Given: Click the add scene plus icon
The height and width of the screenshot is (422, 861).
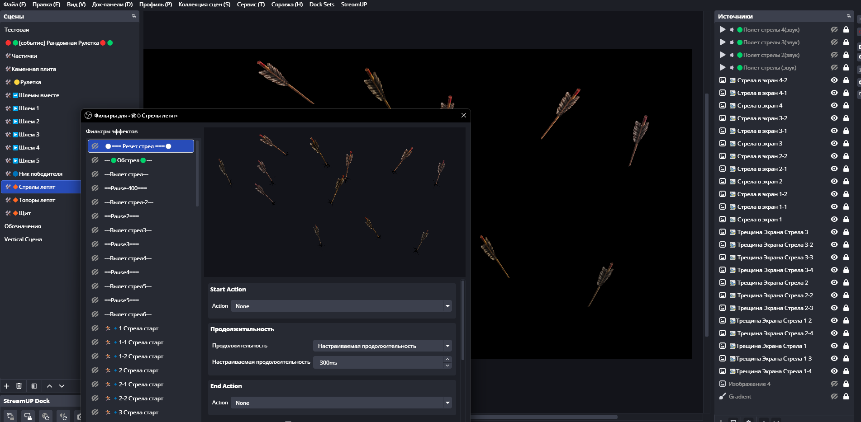Looking at the screenshot, I should (6, 386).
